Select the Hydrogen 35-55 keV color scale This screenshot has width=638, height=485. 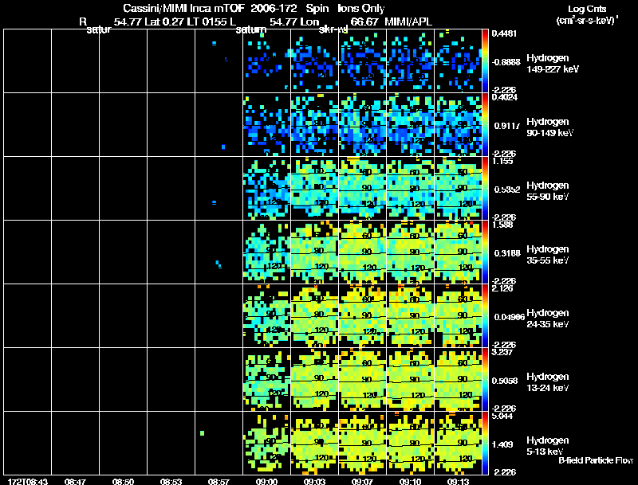click(x=486, y=252)
